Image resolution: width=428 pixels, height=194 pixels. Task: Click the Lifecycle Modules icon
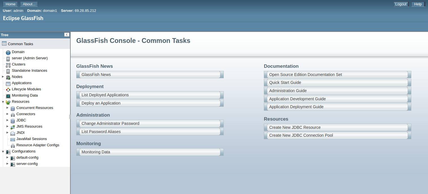point(8,90)
